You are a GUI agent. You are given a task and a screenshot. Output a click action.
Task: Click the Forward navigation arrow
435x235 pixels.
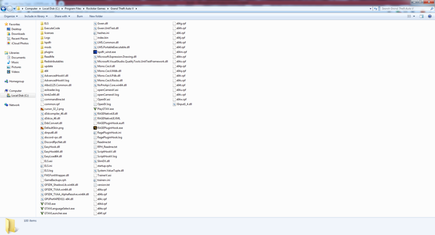tap(10, 9)
